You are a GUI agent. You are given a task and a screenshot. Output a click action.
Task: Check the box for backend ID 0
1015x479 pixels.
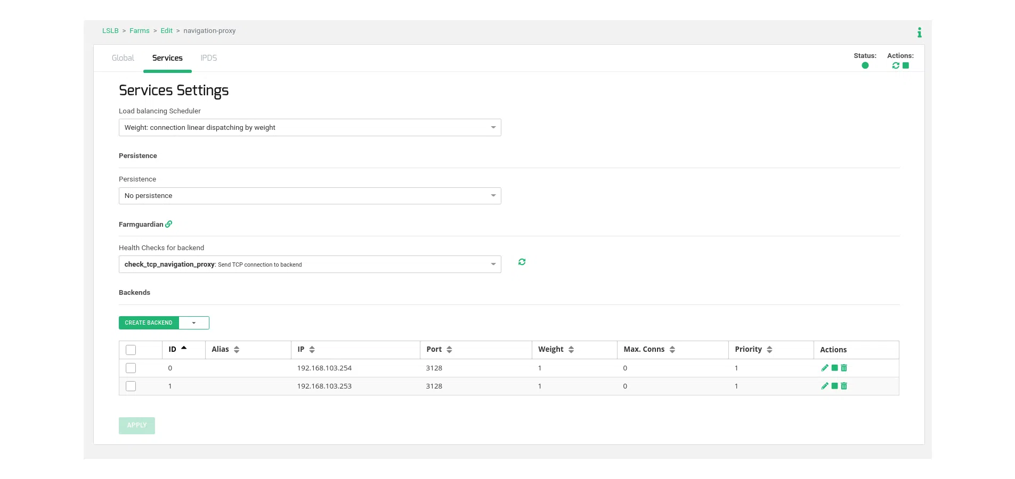131,368
